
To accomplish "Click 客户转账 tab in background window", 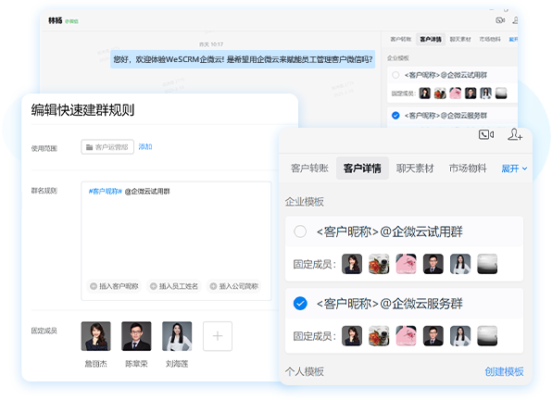I will (401, 39).
